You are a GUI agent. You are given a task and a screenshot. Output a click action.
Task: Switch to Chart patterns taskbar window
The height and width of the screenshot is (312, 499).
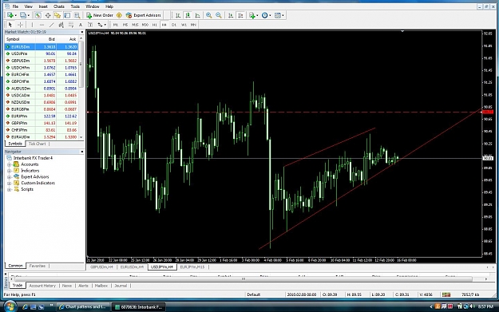(x=83, y=307)
